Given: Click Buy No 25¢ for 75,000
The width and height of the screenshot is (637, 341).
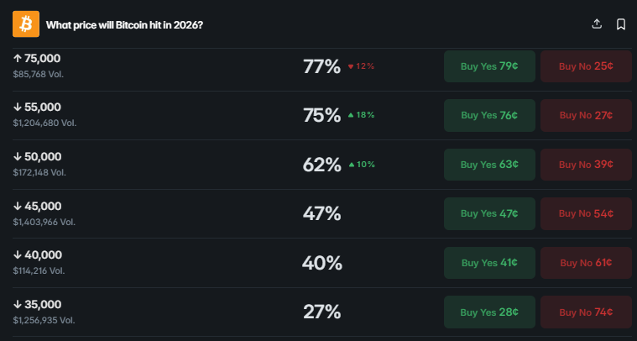Looking at the screenshot, I should [x=586, y=66].
